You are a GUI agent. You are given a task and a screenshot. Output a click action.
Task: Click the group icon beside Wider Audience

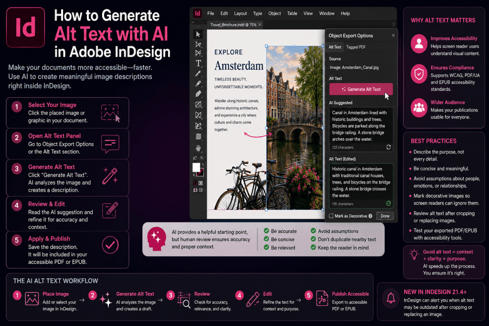(x=419, y=108)
